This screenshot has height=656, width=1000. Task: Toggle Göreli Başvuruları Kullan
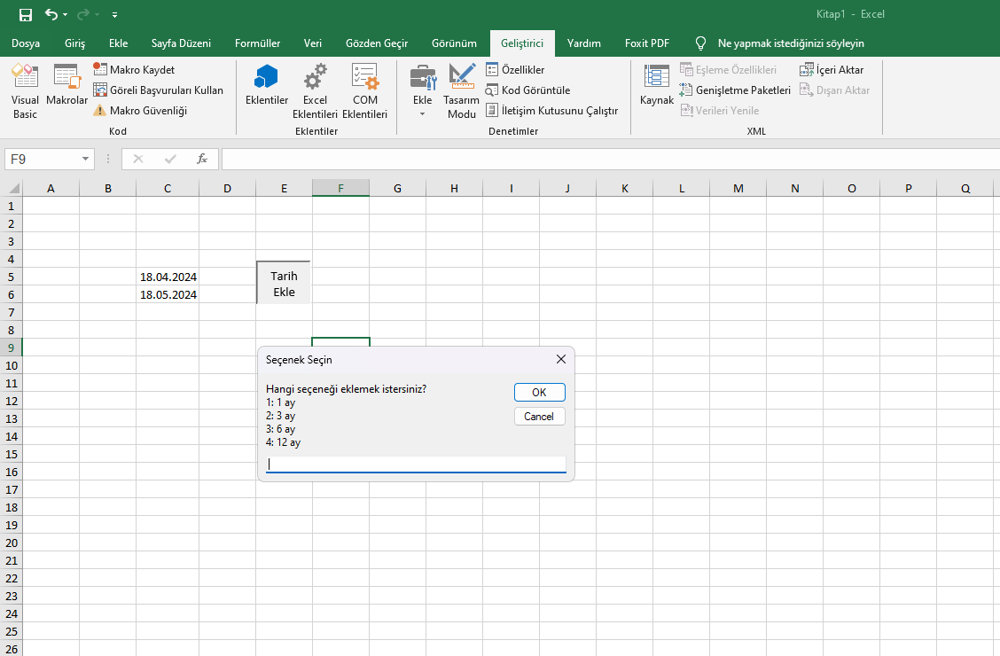[x=158, y=90]
